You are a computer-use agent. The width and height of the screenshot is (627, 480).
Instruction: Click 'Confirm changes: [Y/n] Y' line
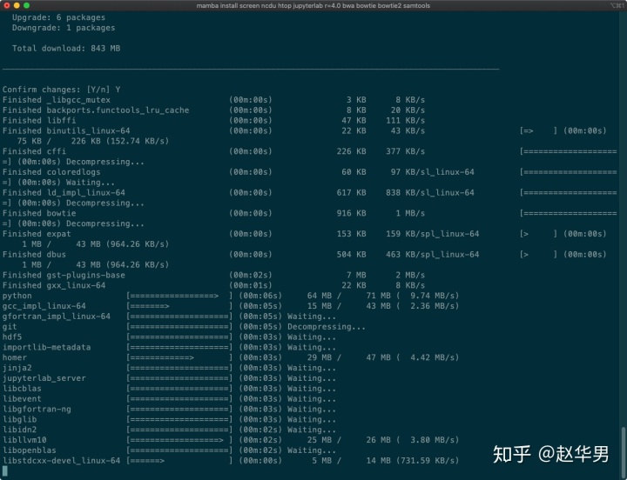pyautogui.click(x=62, y=90)
